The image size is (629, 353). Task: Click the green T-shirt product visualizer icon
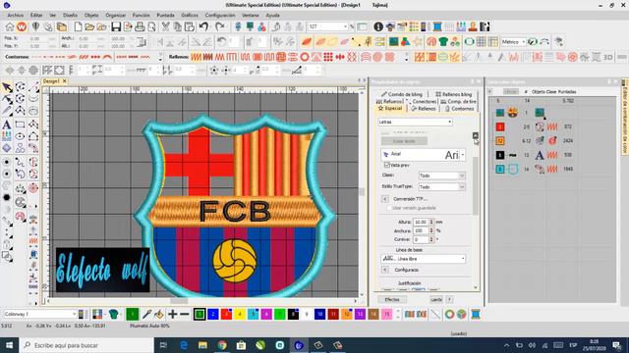443,41
